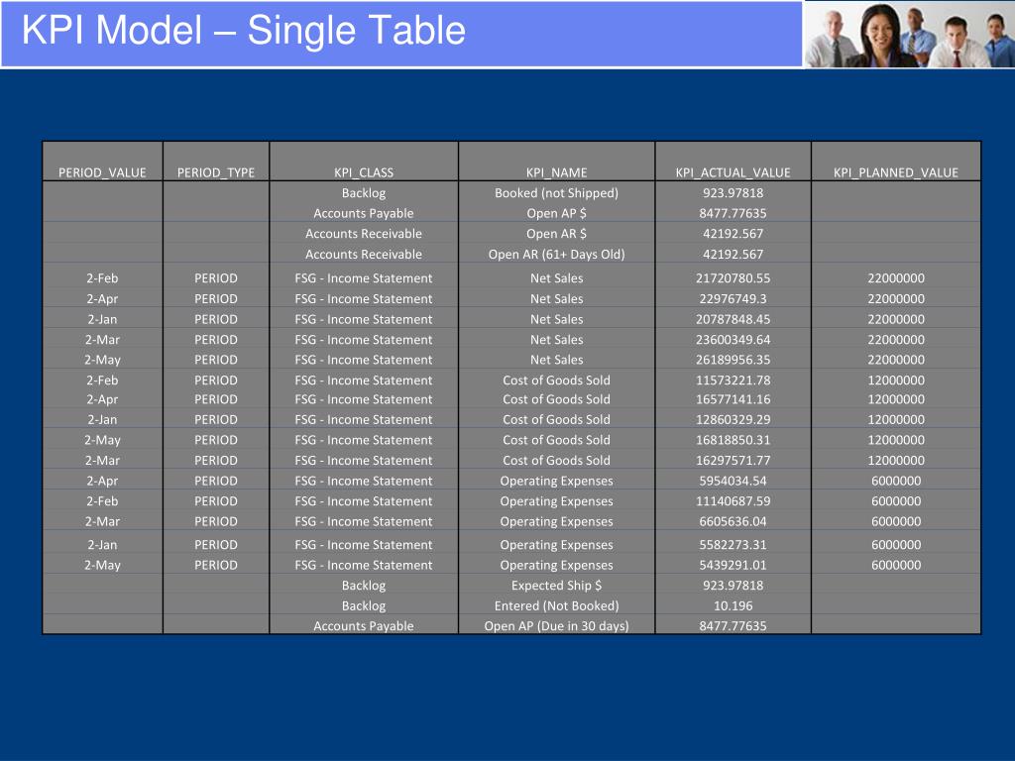Image resolution: width=1015 pixels, height=761 pixels.
Task: Click the Backlog class cell beside Booked (not Shipped)
Action: (364, 193)
